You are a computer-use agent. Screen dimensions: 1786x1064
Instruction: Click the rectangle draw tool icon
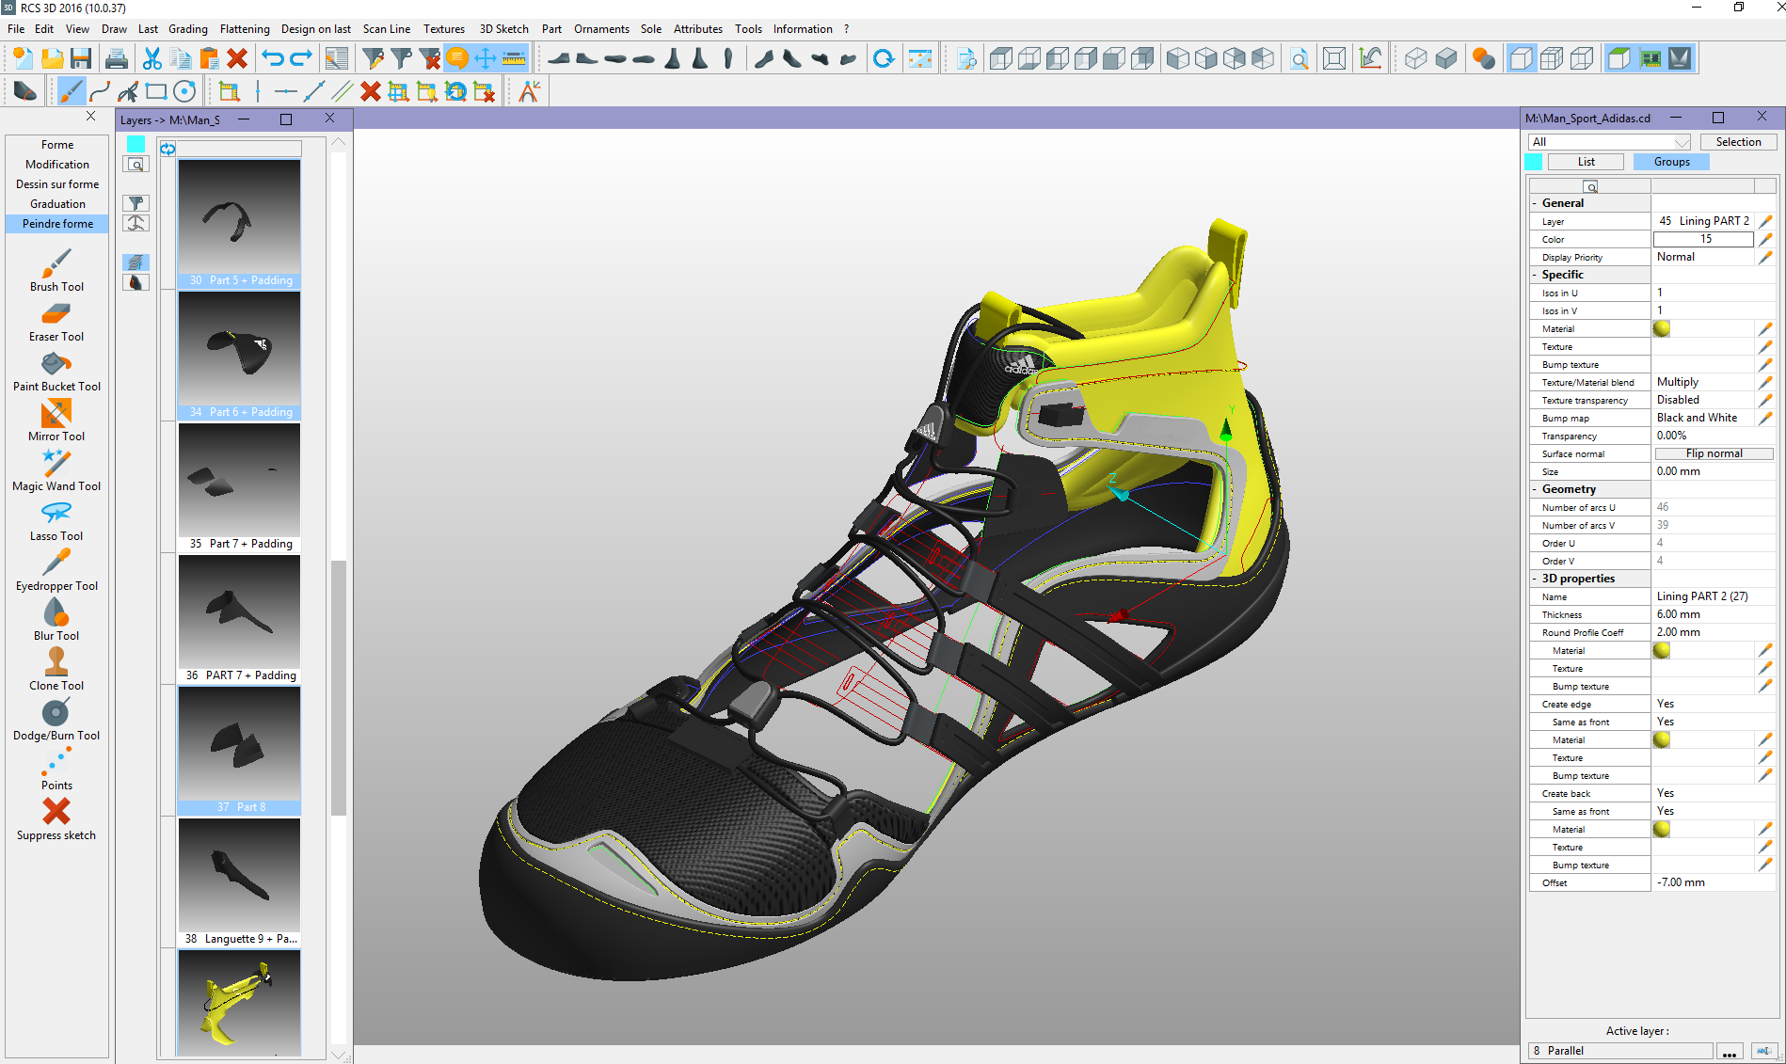click(156, 91)
